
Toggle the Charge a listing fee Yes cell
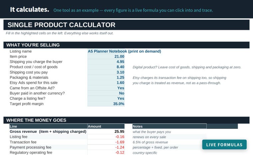(106, 98)
